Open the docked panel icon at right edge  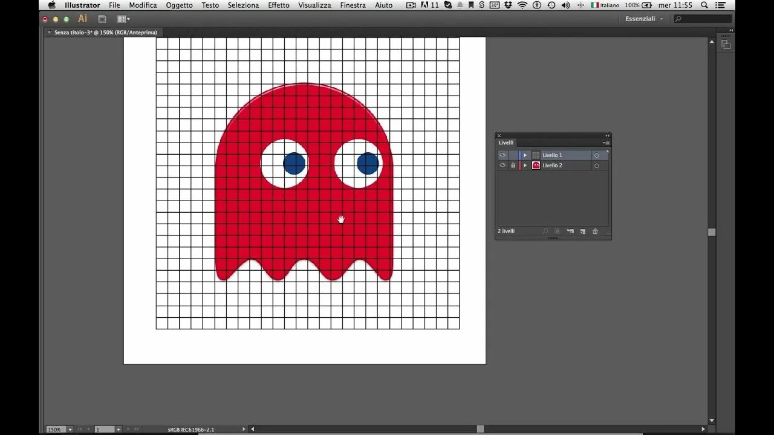pos(726,45)
